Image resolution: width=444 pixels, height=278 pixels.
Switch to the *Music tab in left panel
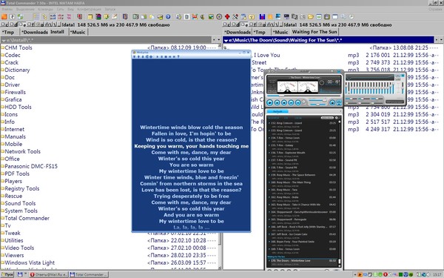(x=78, y=32)
